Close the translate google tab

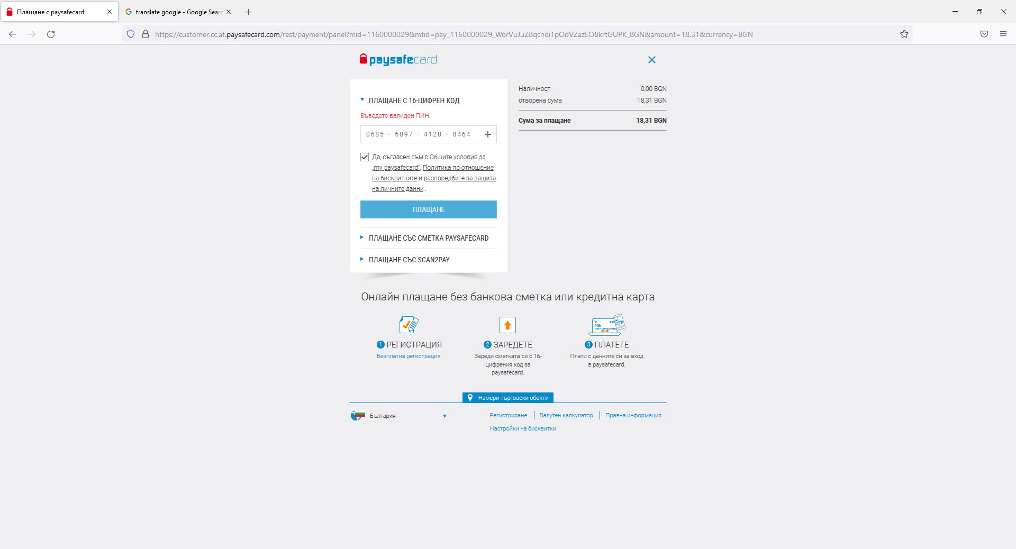(x=229, y=12)
